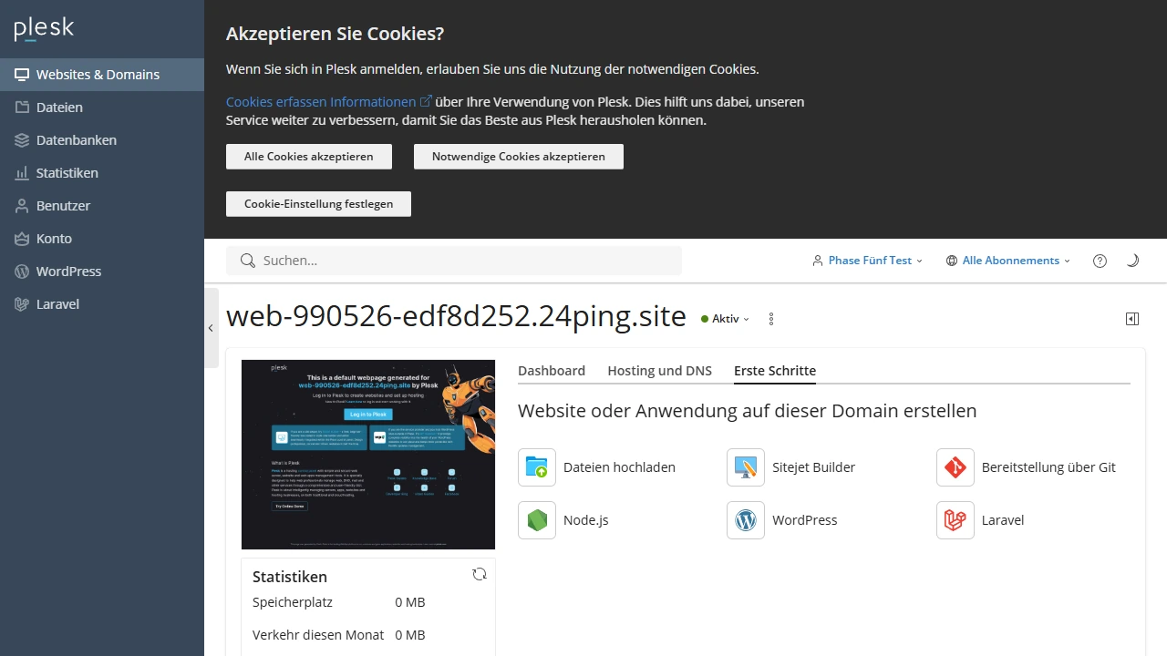Open the Aktiv status dropdown
This screenshot has width=1167, height=656.
click(726, 319)
